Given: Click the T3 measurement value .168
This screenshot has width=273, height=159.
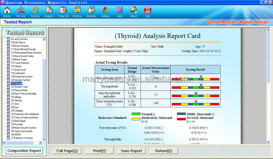Looking at the screenshot, I should (156, 103).
